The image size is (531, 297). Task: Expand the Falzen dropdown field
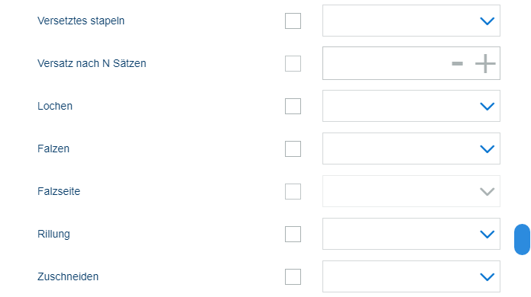click(411, 148)
